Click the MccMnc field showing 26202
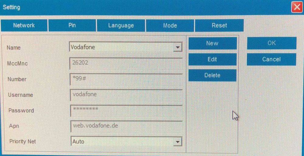 click(x=126, y=63)
